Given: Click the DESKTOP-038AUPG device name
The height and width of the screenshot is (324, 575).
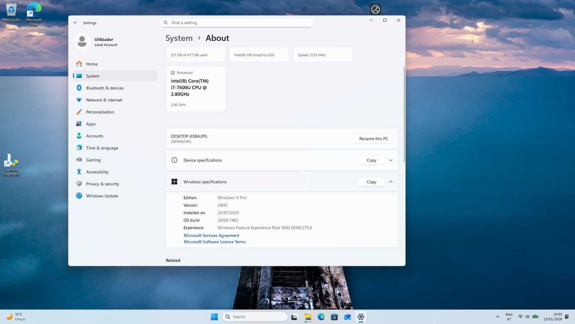Looking at the screenshot, I should click(189, 136).
